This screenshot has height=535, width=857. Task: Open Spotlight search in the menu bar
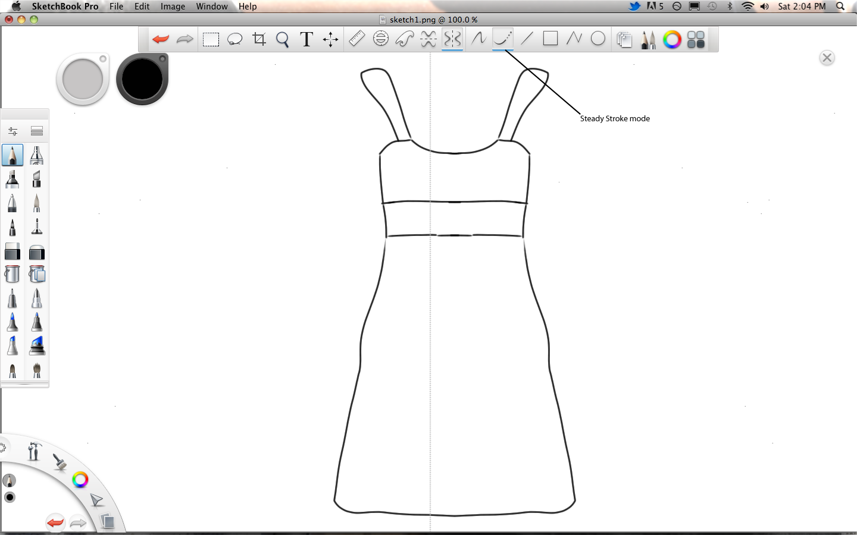pyautogui.click(x=840, y=7)
